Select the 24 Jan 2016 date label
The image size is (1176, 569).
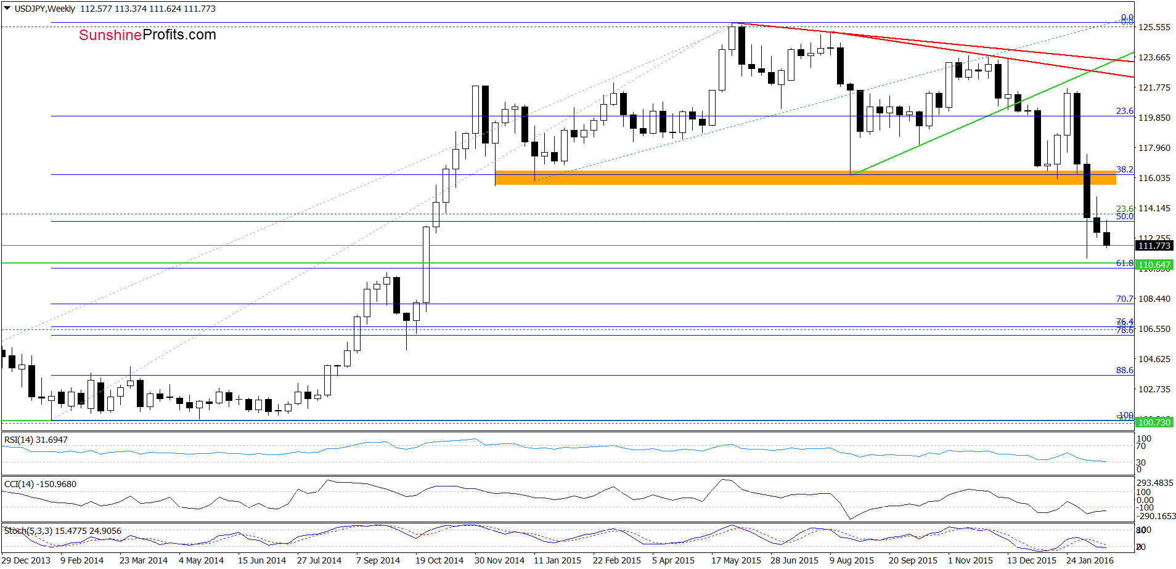point(1090,560)
